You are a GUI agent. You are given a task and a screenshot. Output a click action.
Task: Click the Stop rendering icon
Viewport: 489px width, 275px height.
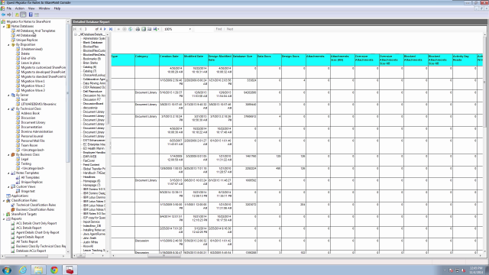(x=124, y=29)
